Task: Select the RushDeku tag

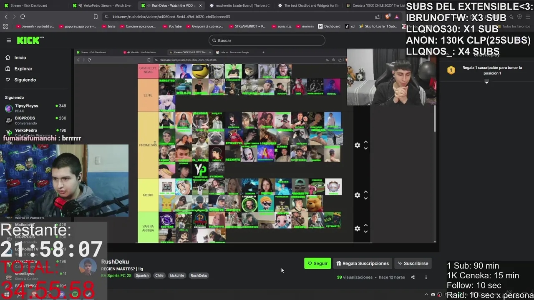Action: coord(199,275)
